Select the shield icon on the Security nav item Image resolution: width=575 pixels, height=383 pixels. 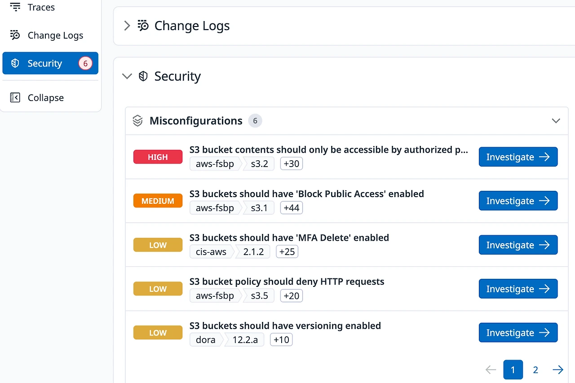15,63
